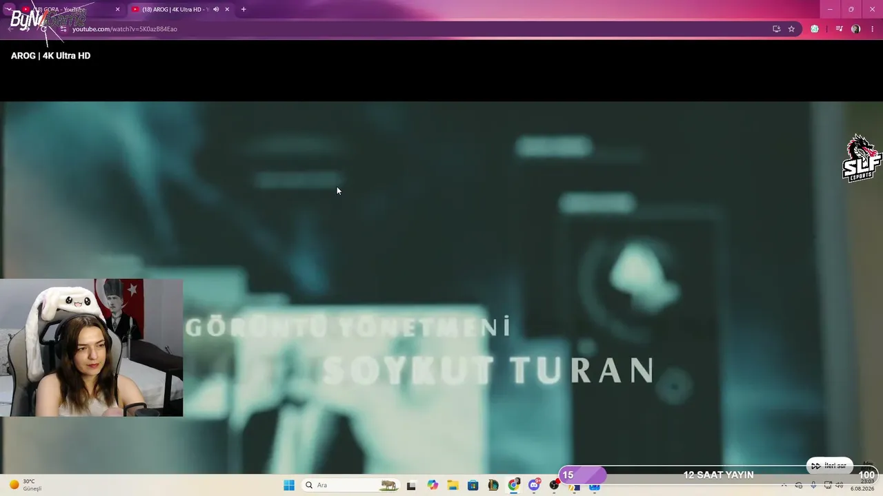Open the Chrome profile avatar
The height and width of the screenshot is (496, 883).
[x=856, y=29]
